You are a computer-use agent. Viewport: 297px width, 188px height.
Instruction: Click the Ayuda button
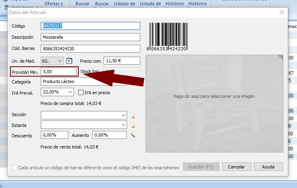click(268, 167)
